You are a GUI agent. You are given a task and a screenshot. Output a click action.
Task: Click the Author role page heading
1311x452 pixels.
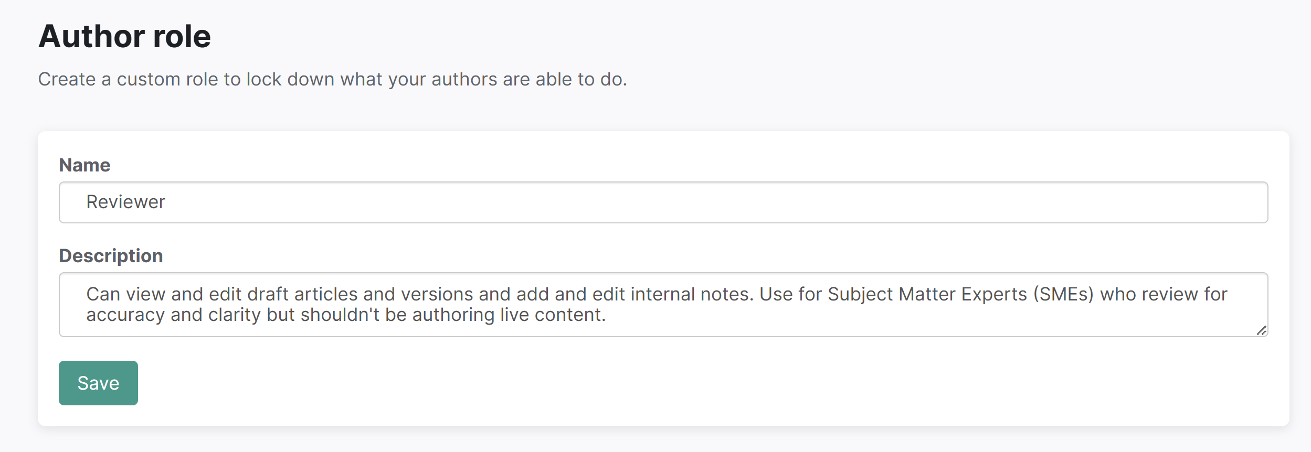pyautogui.click(x=124, y=36)
